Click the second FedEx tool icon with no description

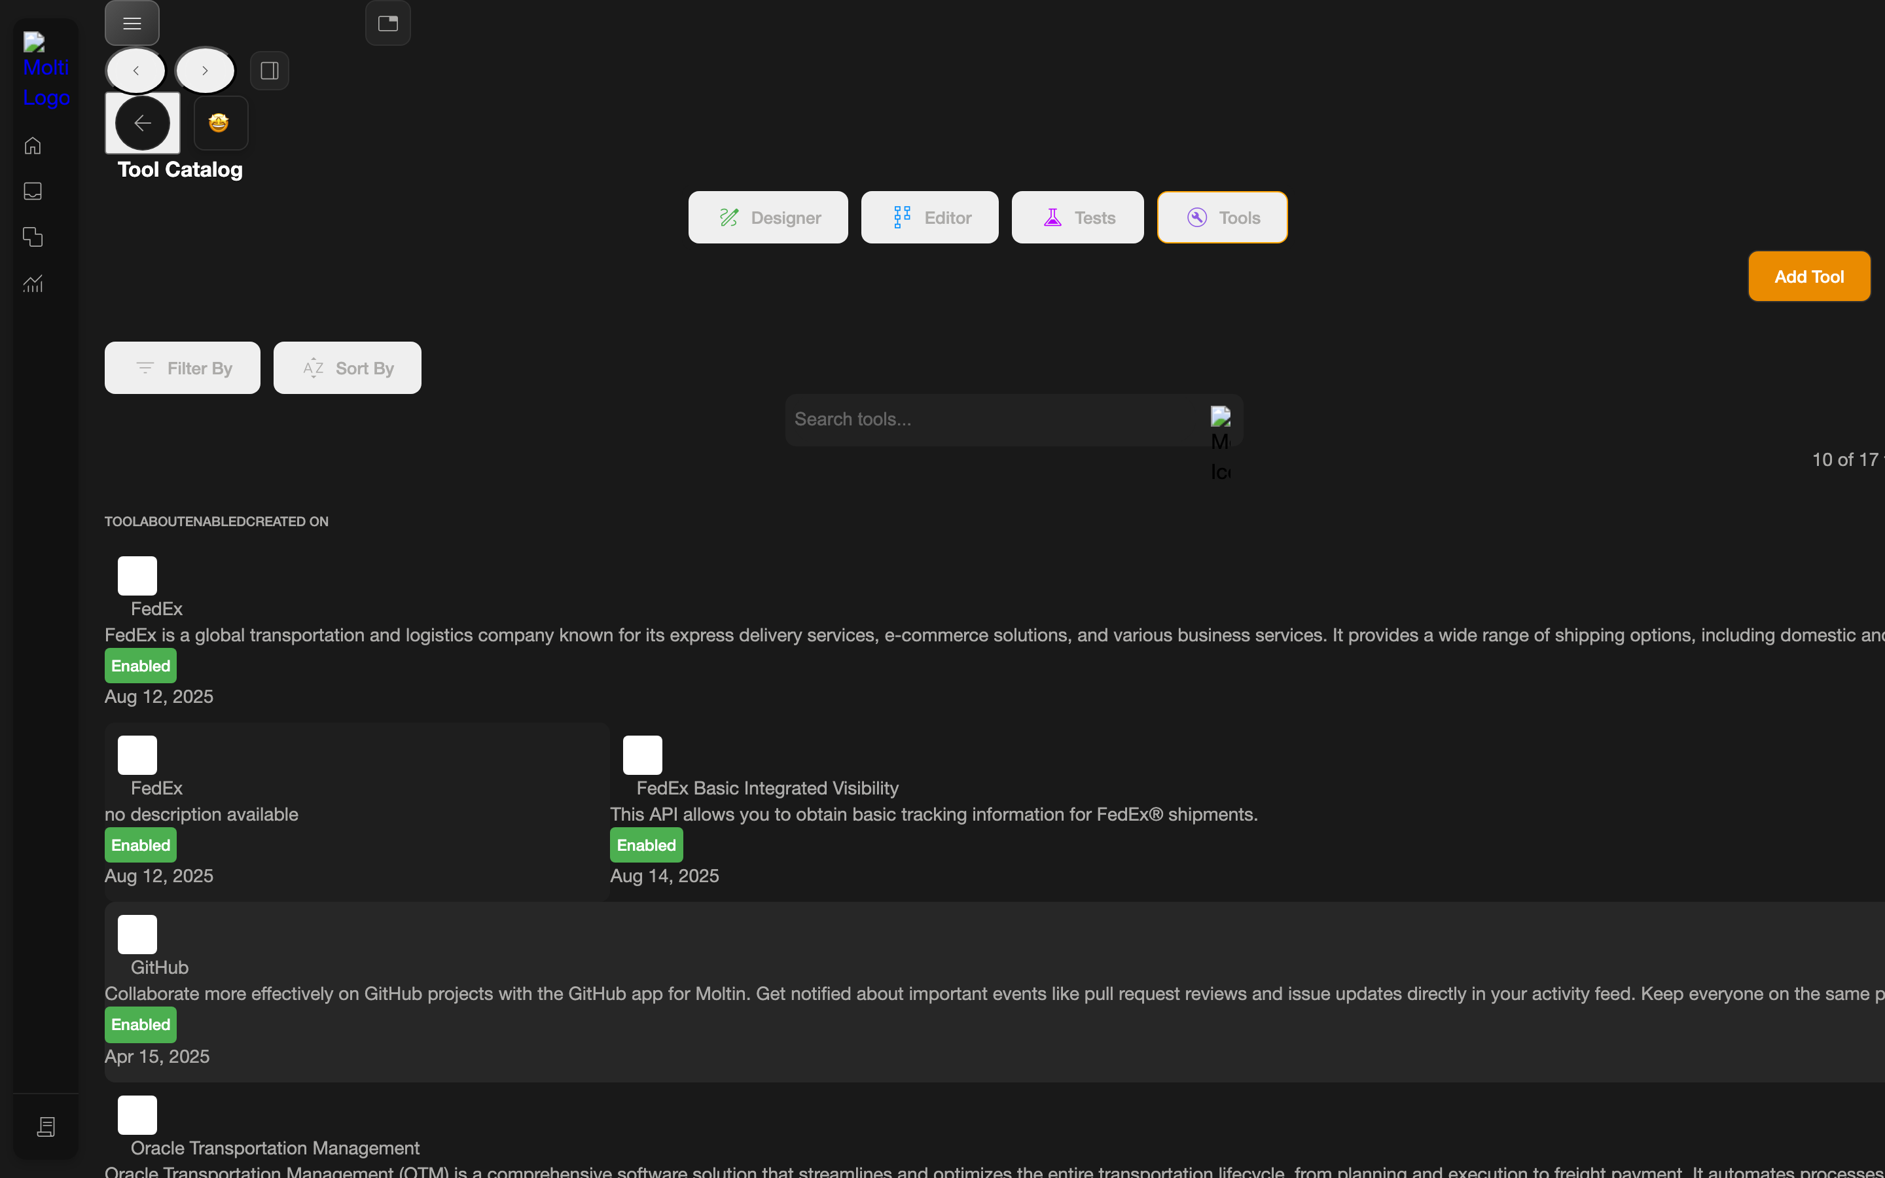coord(137,755)
